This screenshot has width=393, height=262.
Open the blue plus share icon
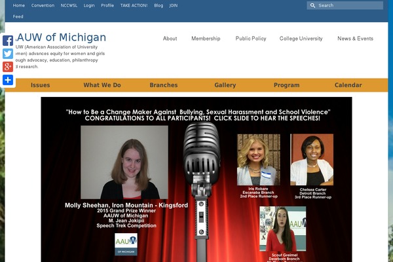coord(8,80)
